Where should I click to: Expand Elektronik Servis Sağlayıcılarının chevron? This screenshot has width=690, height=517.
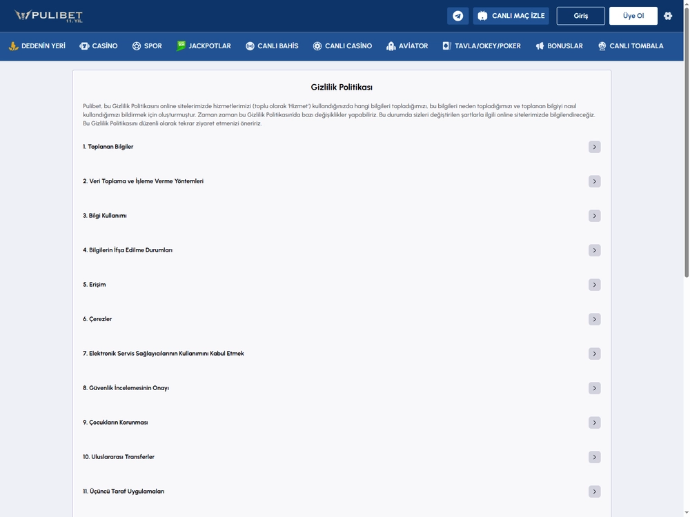[595, 354]
